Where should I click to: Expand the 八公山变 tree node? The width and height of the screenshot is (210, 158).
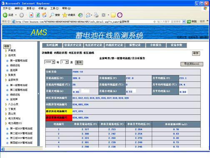[x=6, y=104]
